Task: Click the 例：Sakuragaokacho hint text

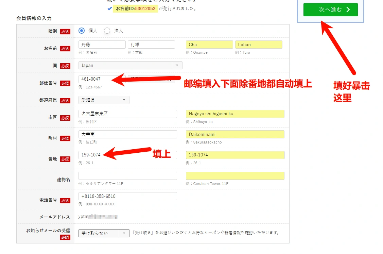Action: click(204, 142)
